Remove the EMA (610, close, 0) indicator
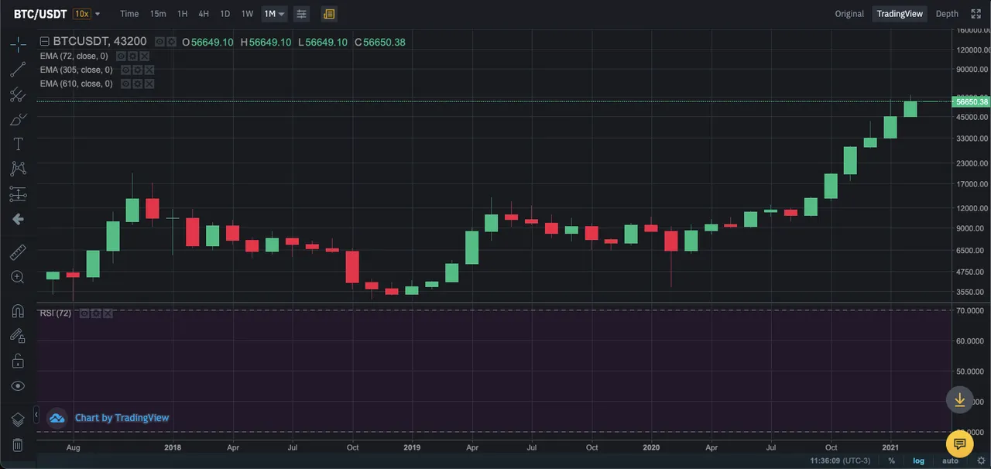991x469 pixels. 149,84
